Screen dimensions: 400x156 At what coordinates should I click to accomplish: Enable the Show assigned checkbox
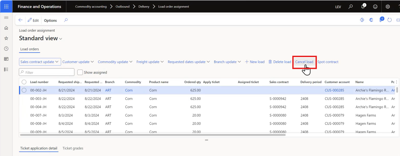[x=80, y=72]
